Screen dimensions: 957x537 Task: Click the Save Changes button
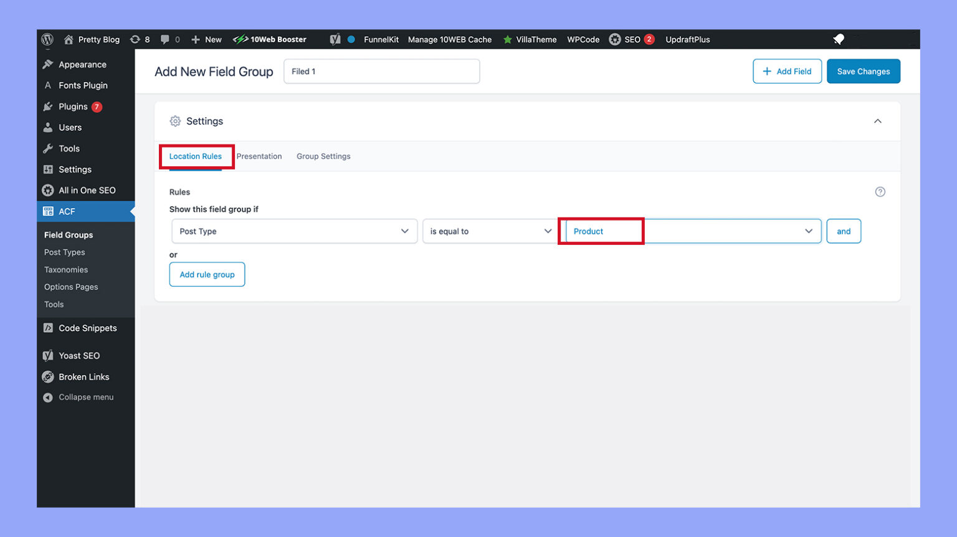864,71
